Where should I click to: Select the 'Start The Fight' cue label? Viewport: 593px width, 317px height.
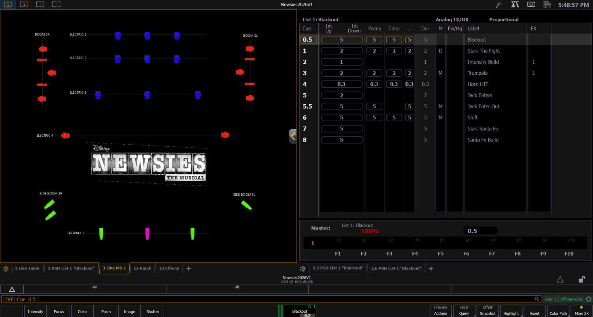click(483, 51)
